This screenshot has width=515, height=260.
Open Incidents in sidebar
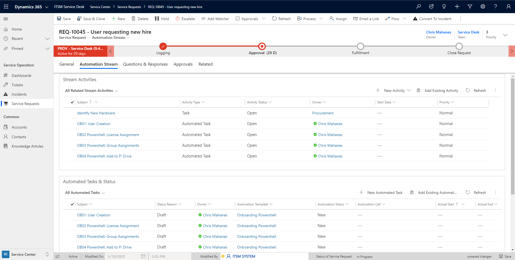click(x=19, y=94)
